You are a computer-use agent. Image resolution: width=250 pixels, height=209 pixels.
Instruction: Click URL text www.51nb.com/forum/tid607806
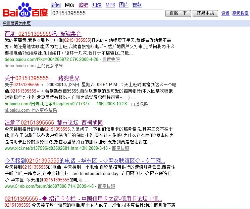36,186
